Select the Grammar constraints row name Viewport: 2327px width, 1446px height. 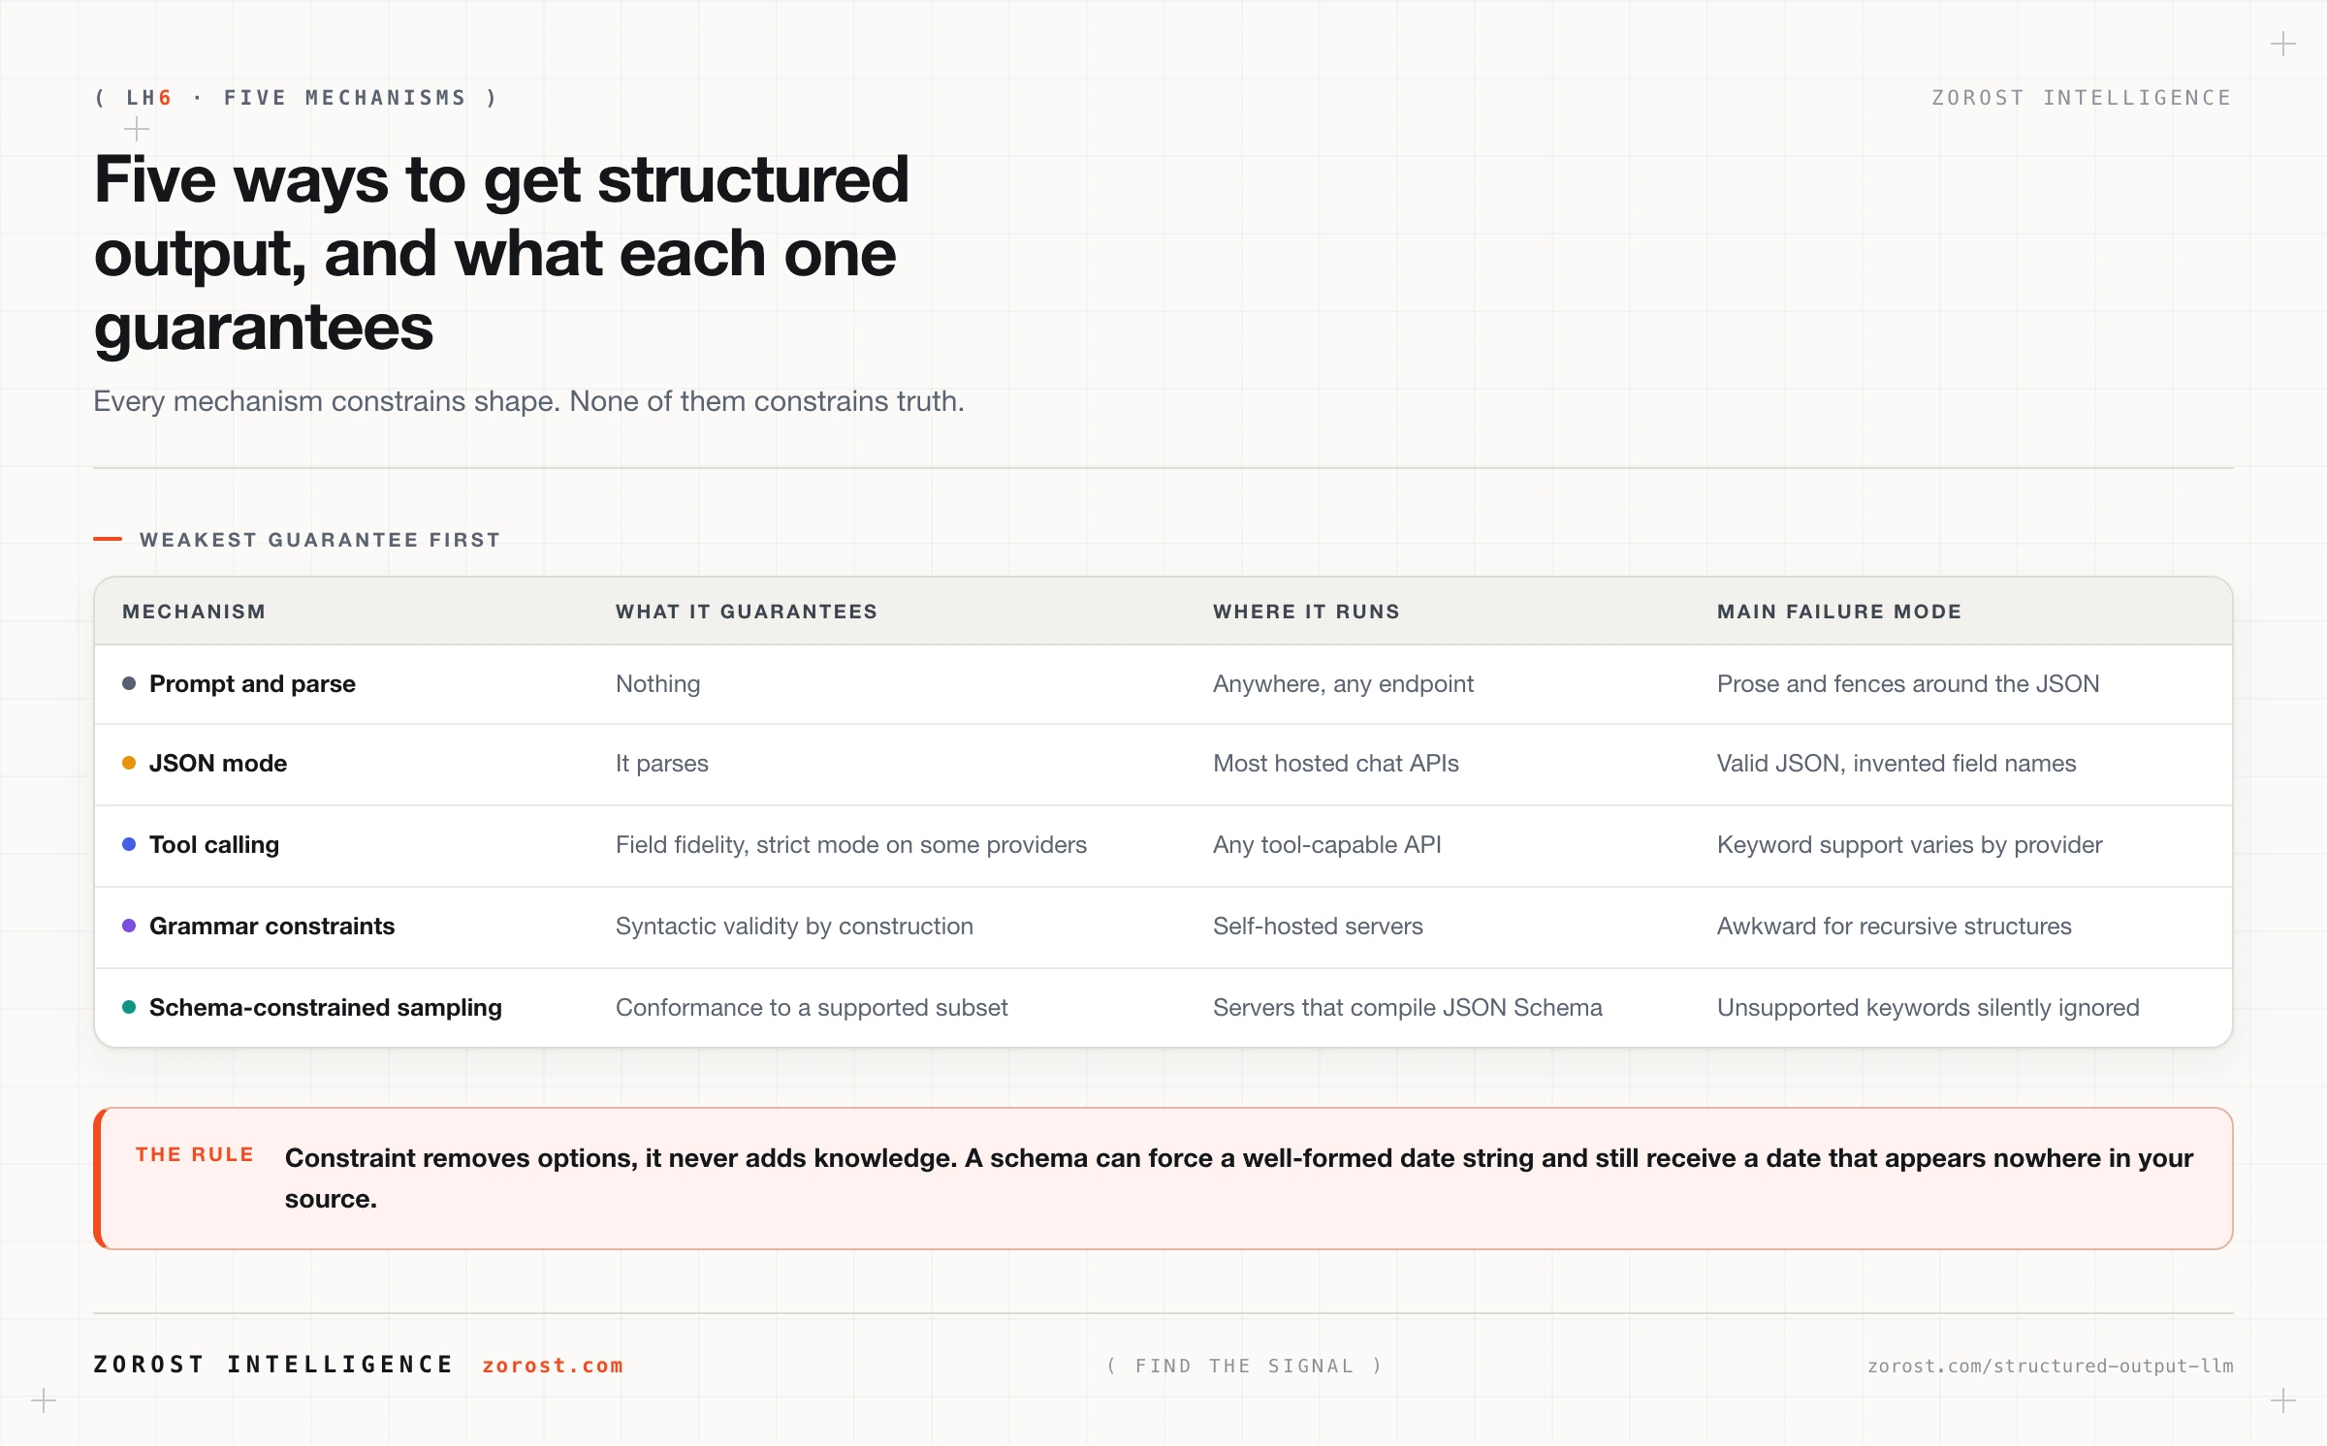coord(271,927)
